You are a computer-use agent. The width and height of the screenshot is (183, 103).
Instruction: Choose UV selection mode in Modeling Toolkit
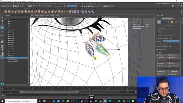tap(176, 22)
